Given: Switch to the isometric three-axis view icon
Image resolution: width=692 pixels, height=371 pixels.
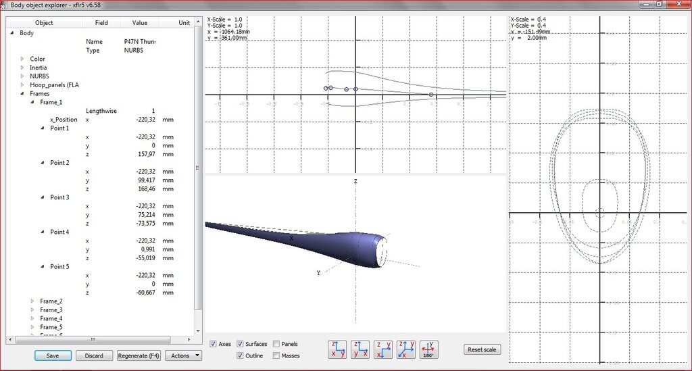Looking at the screenshot, I should [406, 349].
